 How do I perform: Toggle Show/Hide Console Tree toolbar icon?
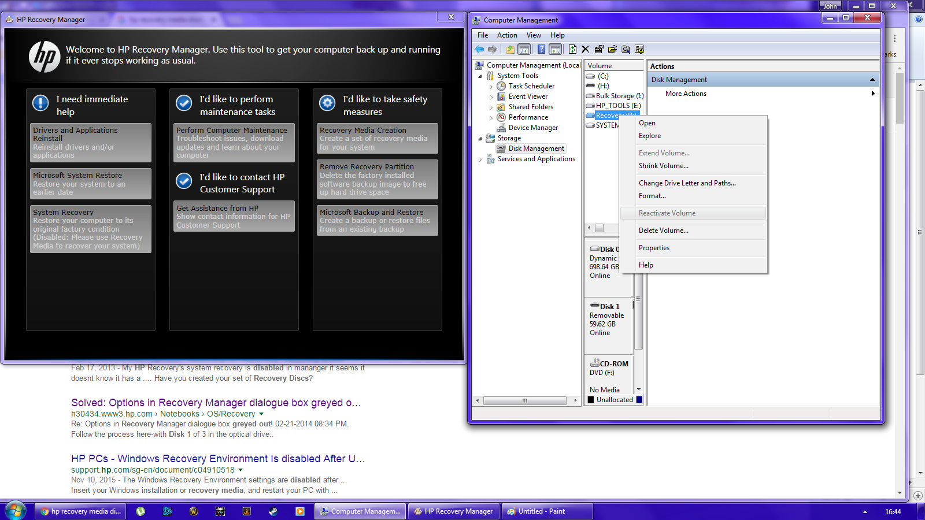[524, 50]
